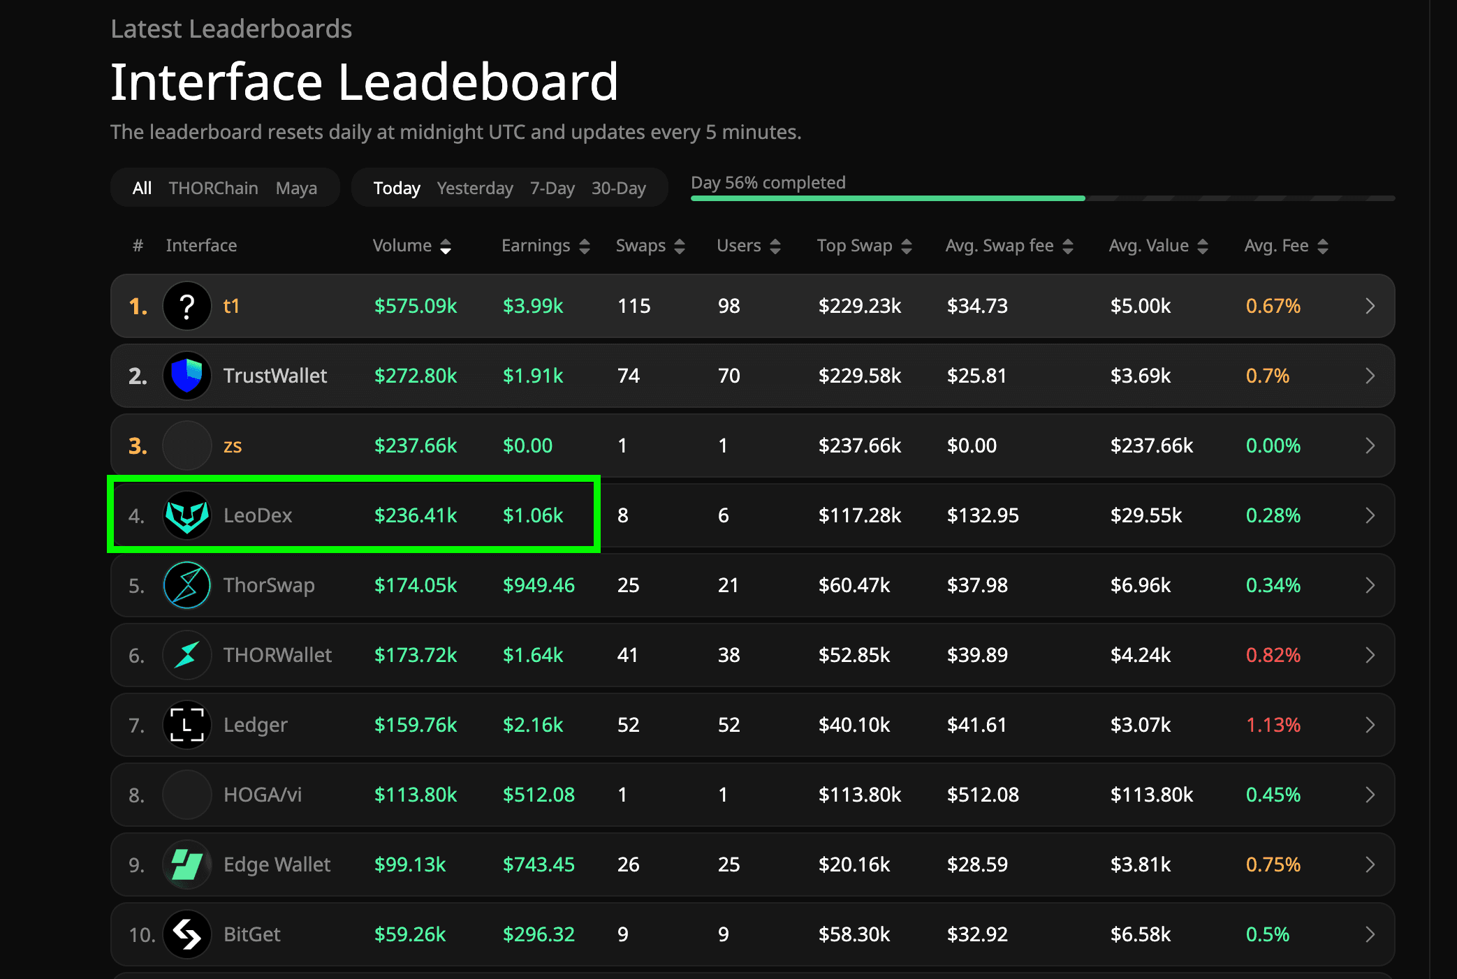
Task: Expand the Edge Wallet row chevron
Action: point(1370,864)
